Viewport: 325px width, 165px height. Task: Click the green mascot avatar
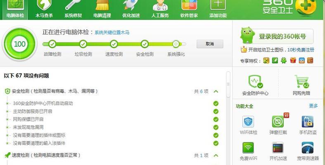point(247,35)
